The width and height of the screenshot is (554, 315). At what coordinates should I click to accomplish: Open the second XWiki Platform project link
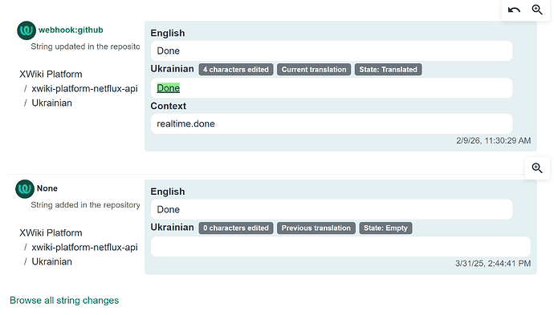(x=51, y=232)
